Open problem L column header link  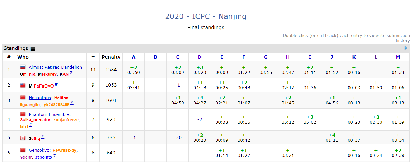(x=376, y=57)
